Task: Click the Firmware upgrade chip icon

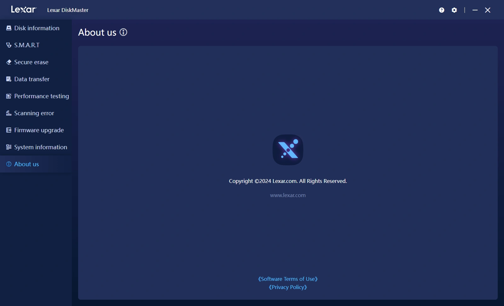Action: [9, 130]
